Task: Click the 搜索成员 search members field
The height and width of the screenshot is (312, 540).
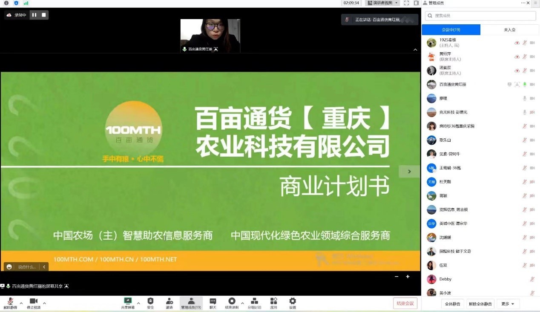Action: [x=480, y=16]
